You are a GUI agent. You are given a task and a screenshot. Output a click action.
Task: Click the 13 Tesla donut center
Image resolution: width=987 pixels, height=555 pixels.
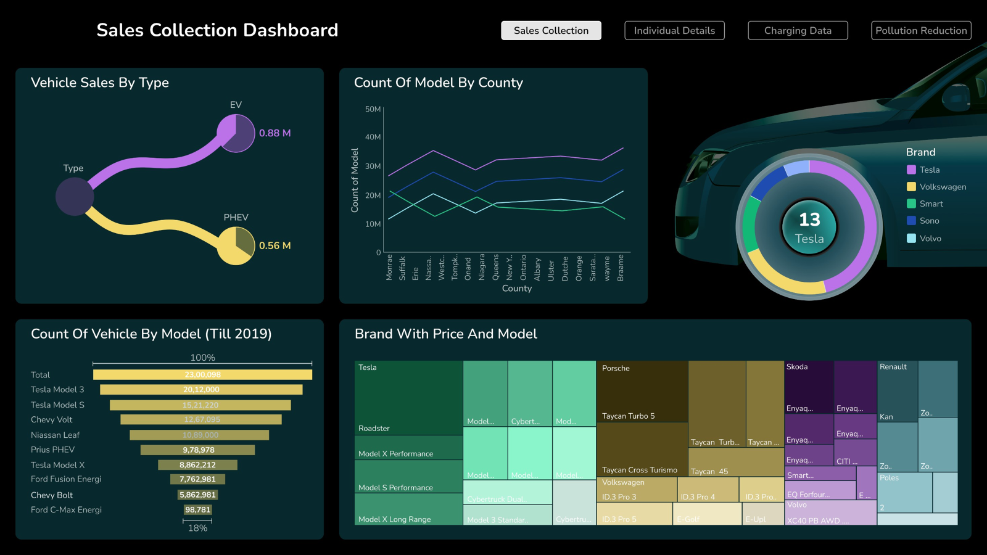tap(809, 228)
